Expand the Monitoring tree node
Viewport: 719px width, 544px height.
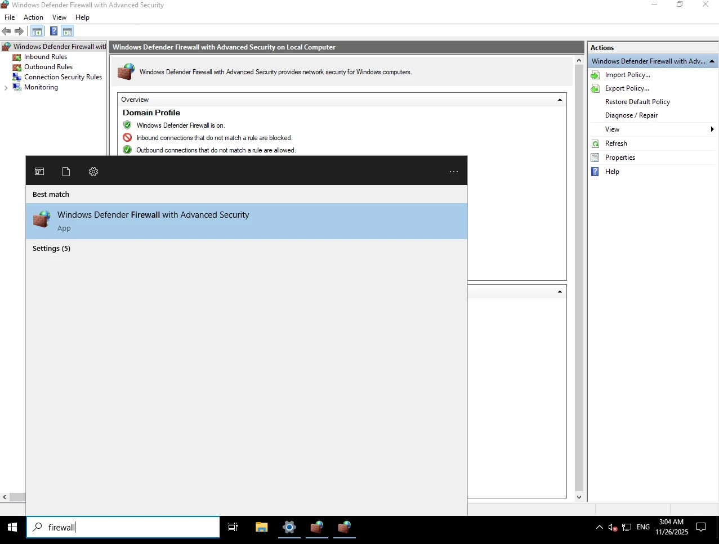6,88
